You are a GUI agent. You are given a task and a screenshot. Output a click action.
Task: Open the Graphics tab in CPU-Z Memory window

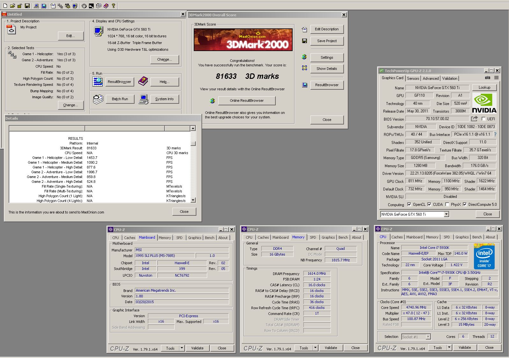click(x=328, y=237)
